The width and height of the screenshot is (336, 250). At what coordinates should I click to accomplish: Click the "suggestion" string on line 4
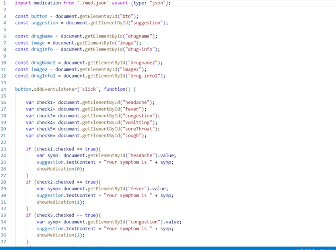(x=147, y=23)
